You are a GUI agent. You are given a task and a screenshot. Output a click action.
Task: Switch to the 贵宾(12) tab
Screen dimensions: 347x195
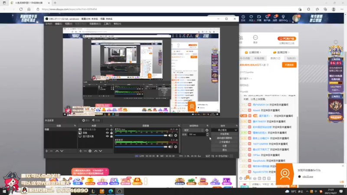coord(275,58)
